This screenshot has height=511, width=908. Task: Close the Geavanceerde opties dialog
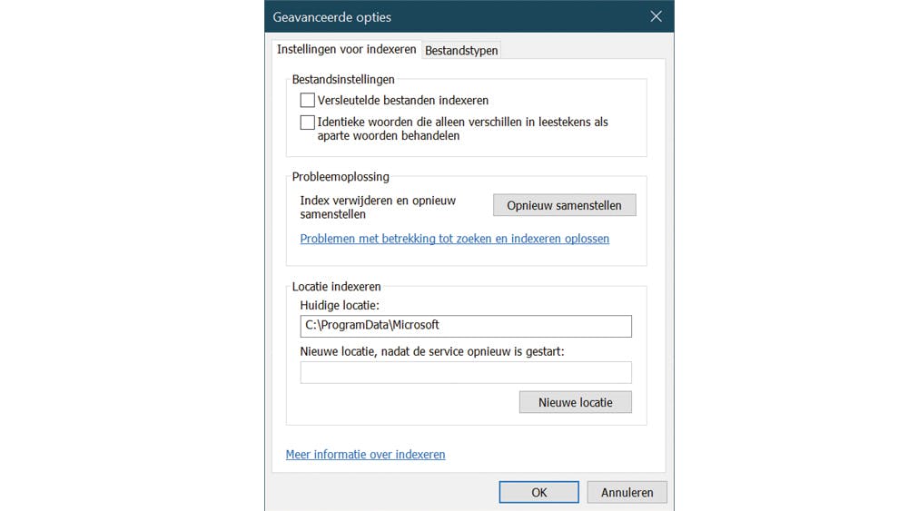coord(656,16)
